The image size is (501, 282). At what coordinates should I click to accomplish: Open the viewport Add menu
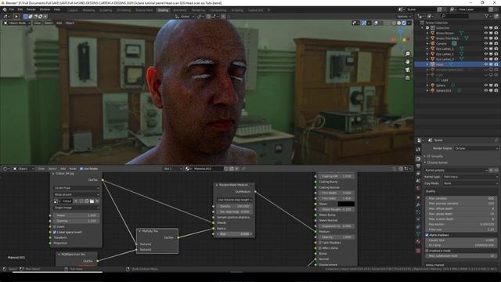[59, 23]
